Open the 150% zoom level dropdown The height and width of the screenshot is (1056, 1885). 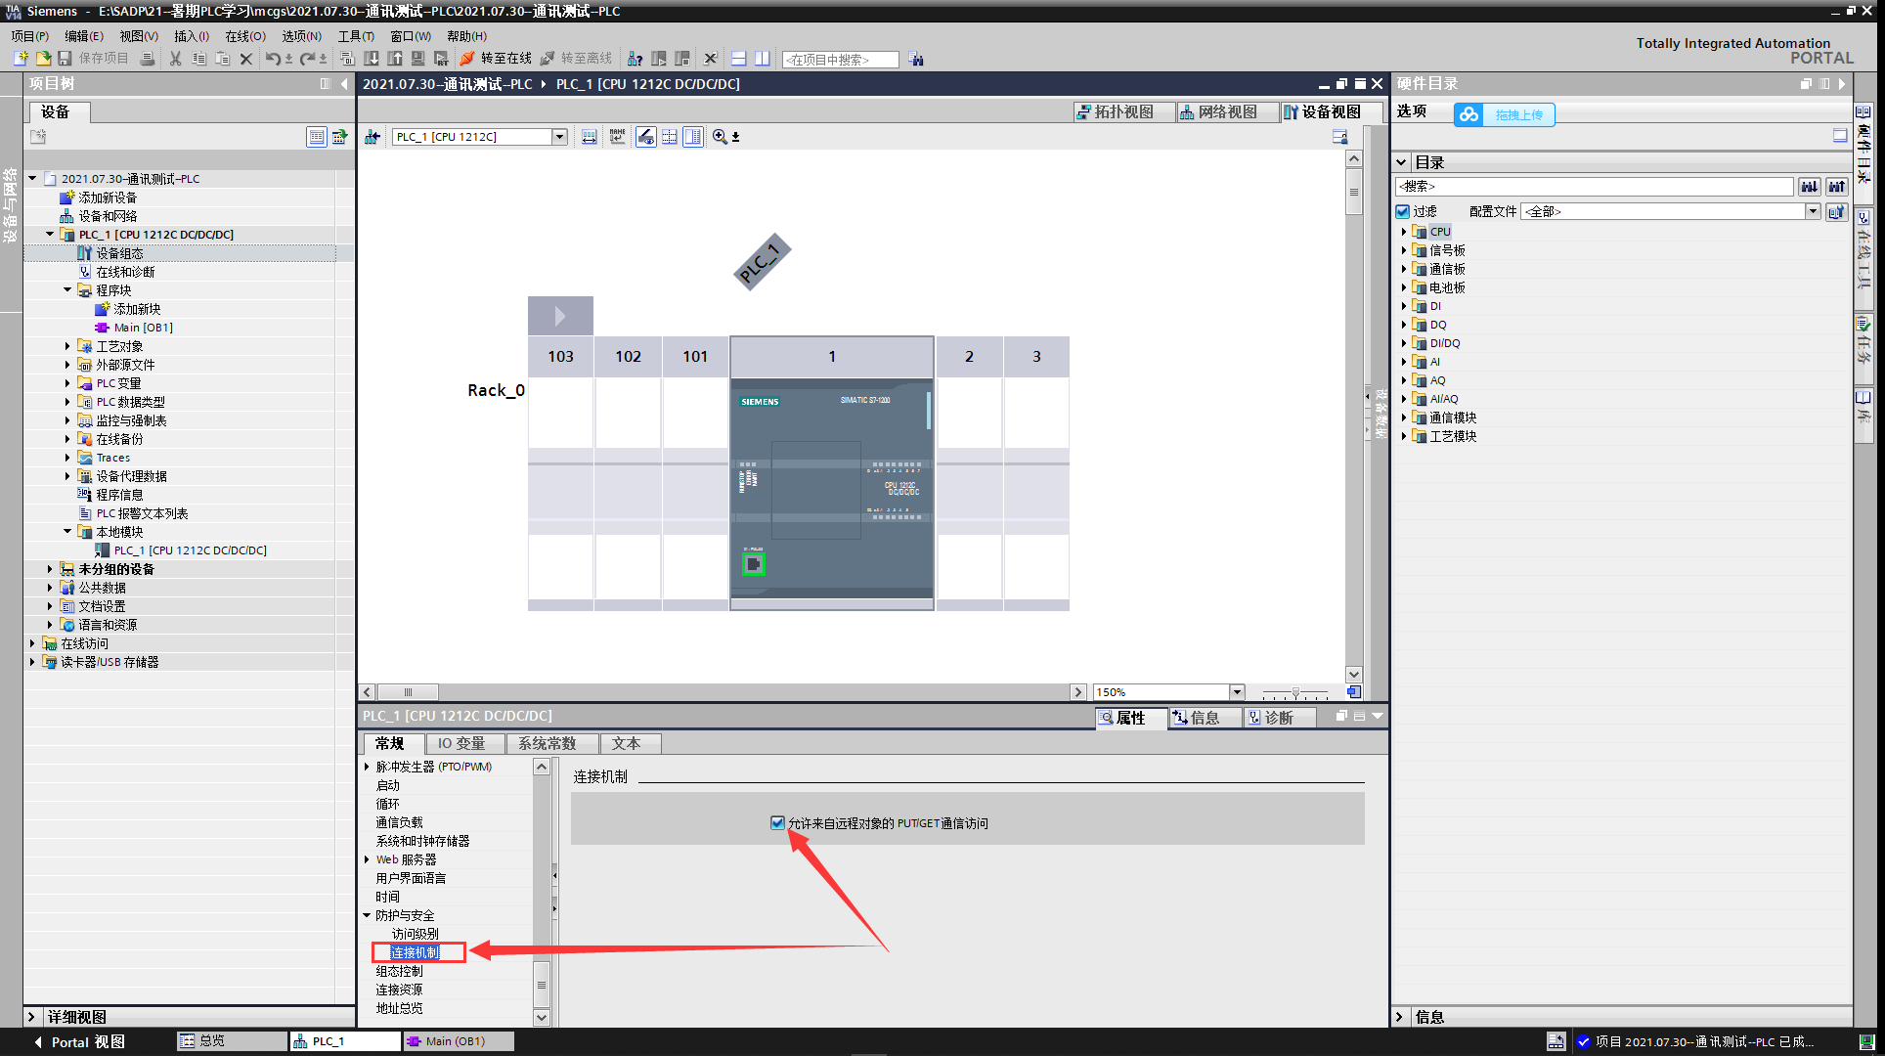(1237, 692)
